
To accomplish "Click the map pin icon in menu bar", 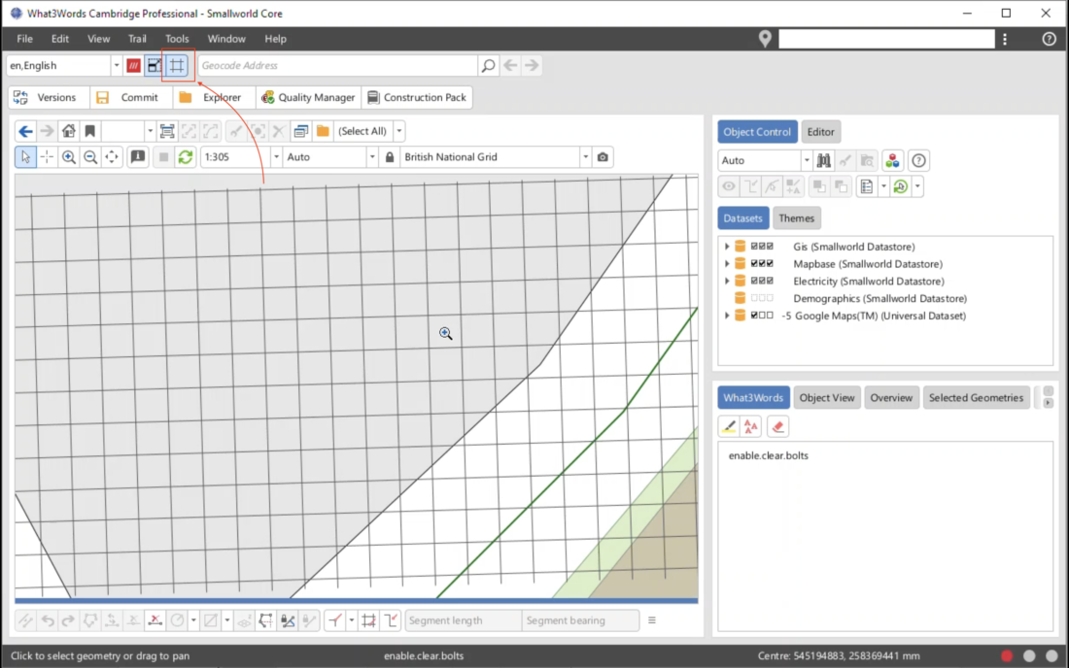I will coord(765,39).
